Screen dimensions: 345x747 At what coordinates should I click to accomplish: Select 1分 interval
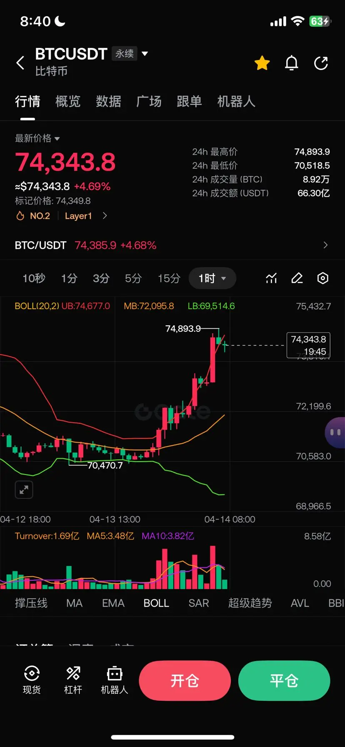point(69,278)
